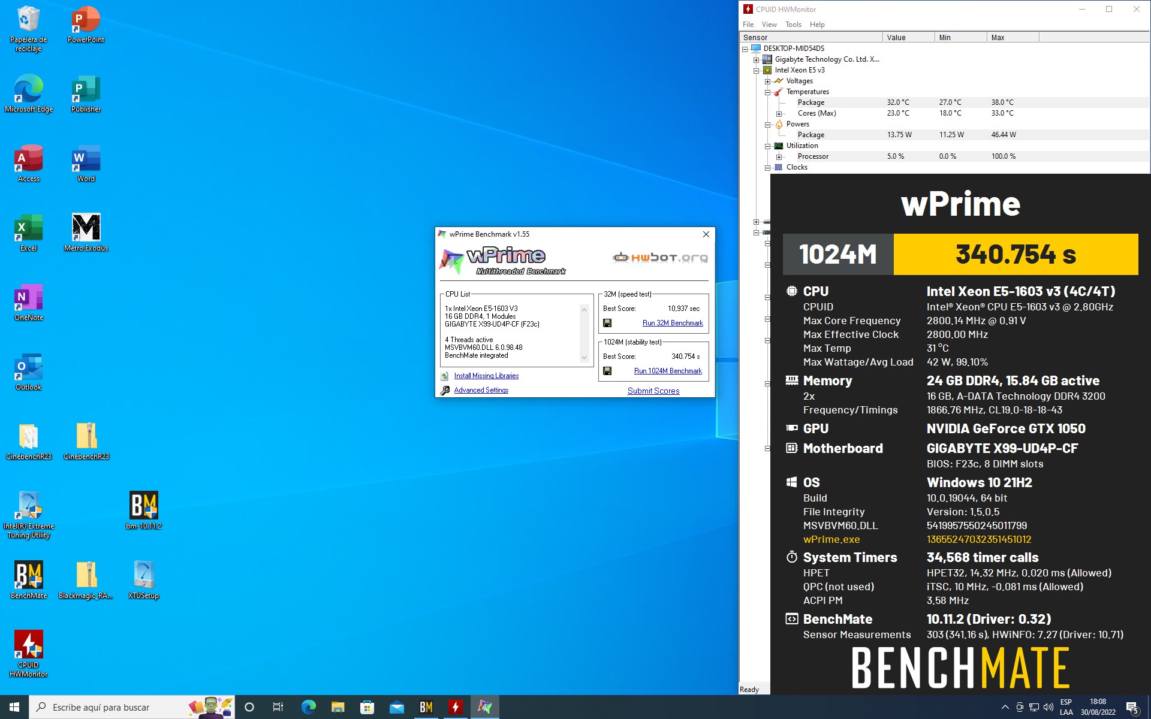Select the bm-10.11.2 installer icon
Viewport: 1151px width, 719px height.
[x=143, y=510]
